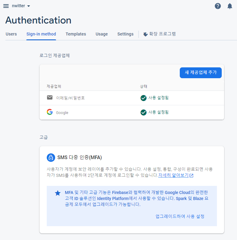
Task: Click the Authentication page title
Action: pyautogui.click(x=38, y=20)
